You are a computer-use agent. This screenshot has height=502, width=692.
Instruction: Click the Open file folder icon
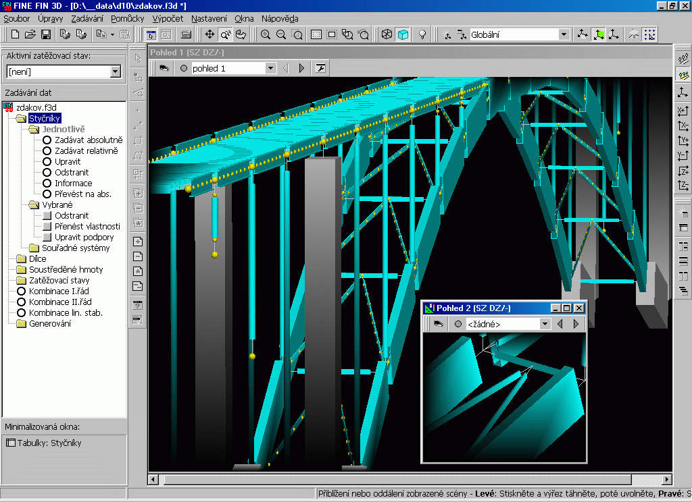[30, 34]
